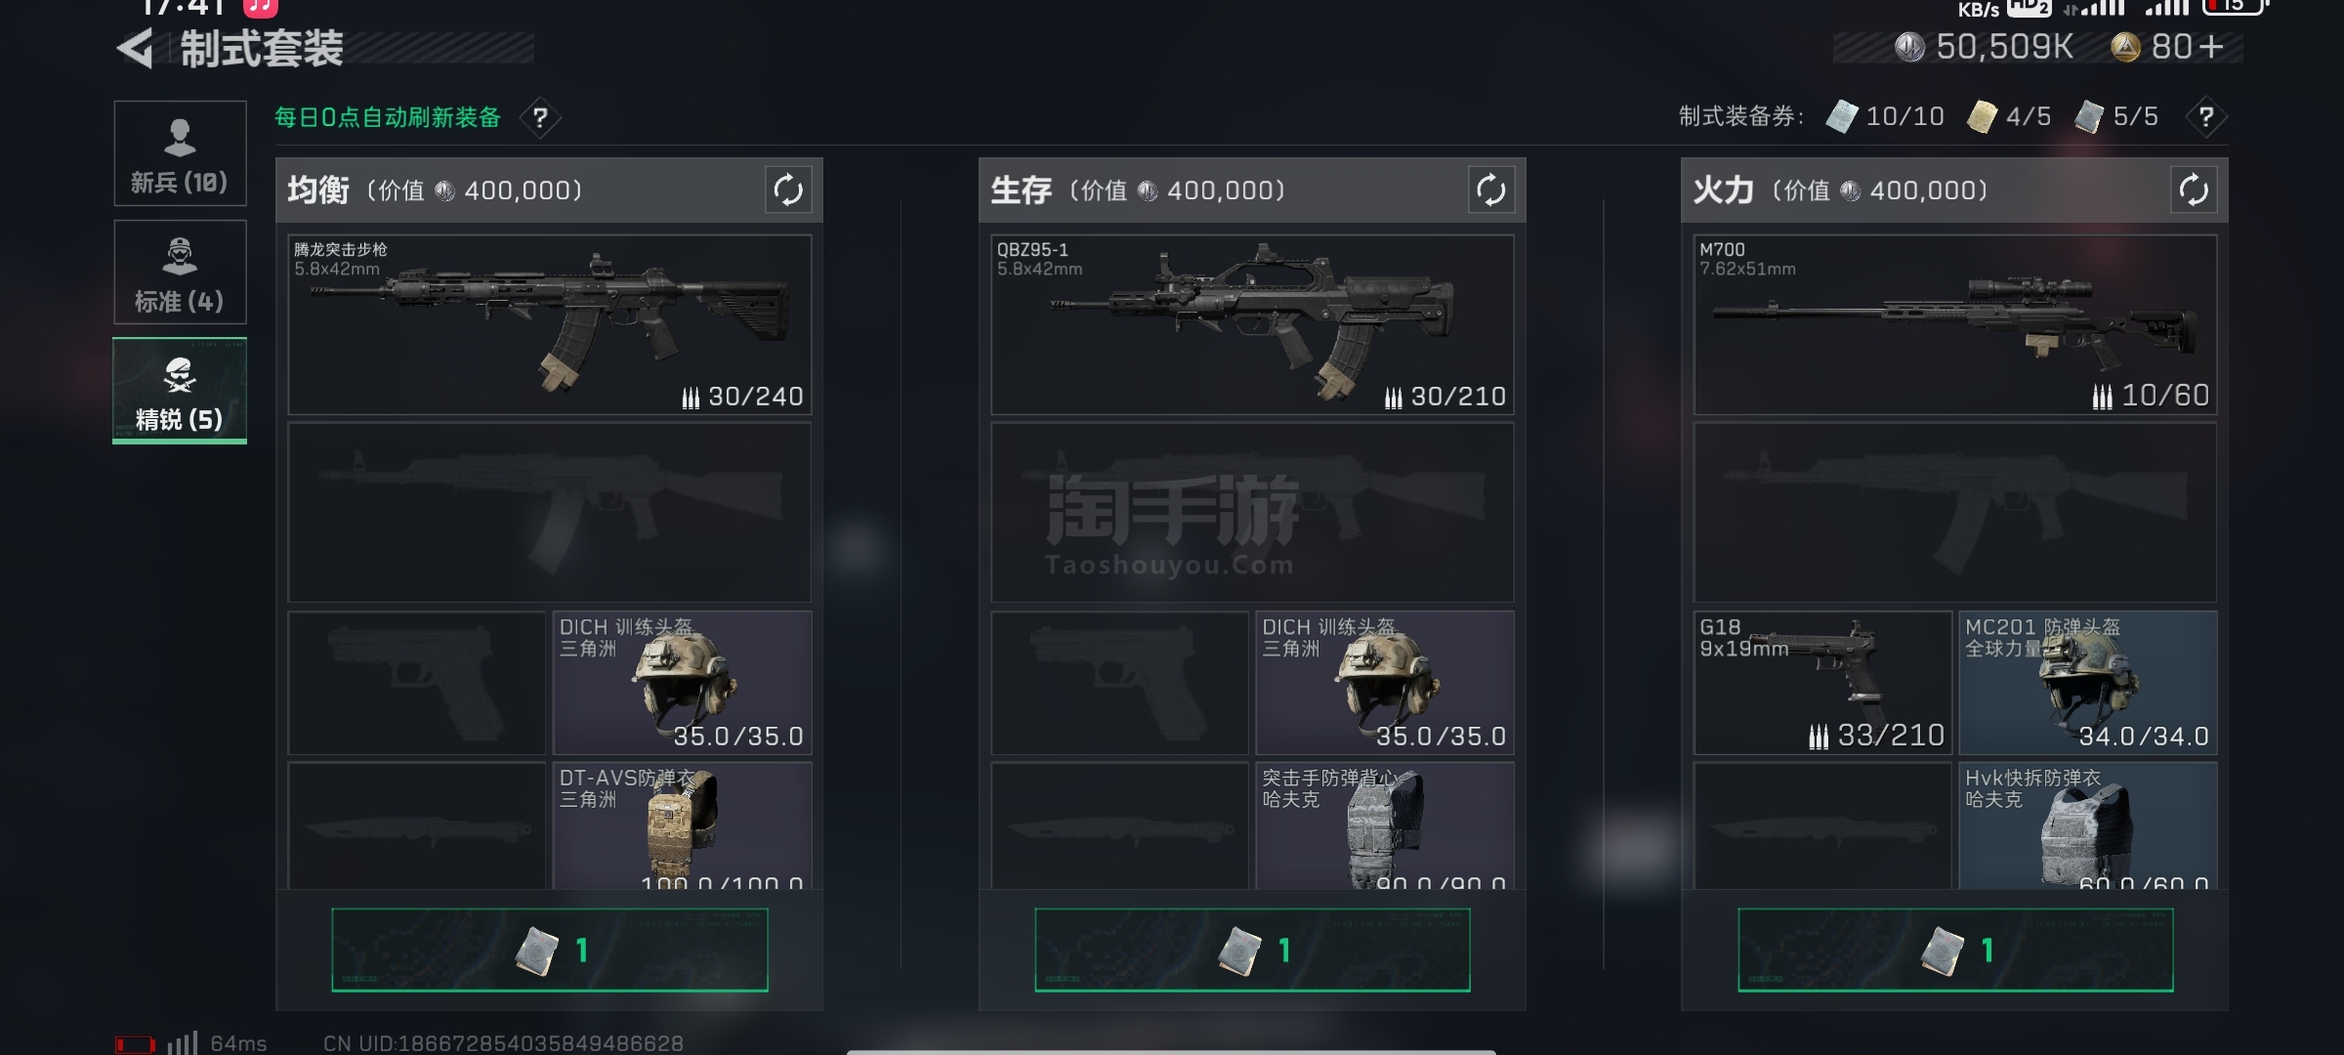View the MC201 防弹头盔 helmet item

pyautogui.click(x=2088, y=683)
